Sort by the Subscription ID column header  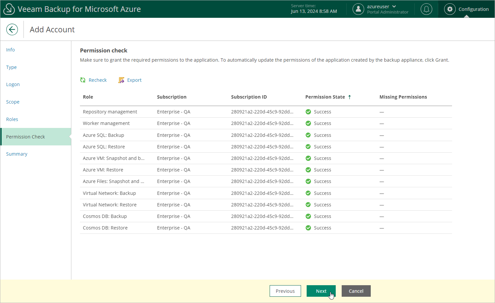[249, 97]
